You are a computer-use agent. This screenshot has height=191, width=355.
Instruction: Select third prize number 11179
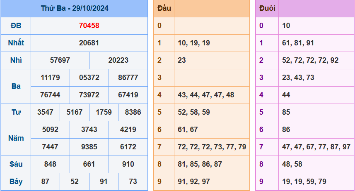pyautogui.click(x=50, y=78)
